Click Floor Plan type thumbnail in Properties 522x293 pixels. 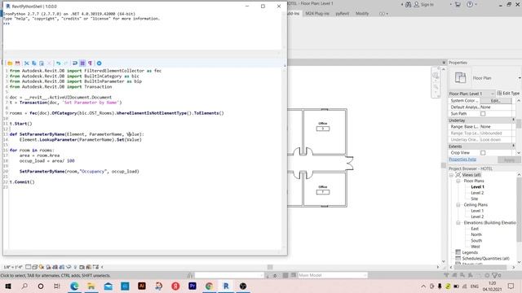[460, 78]
